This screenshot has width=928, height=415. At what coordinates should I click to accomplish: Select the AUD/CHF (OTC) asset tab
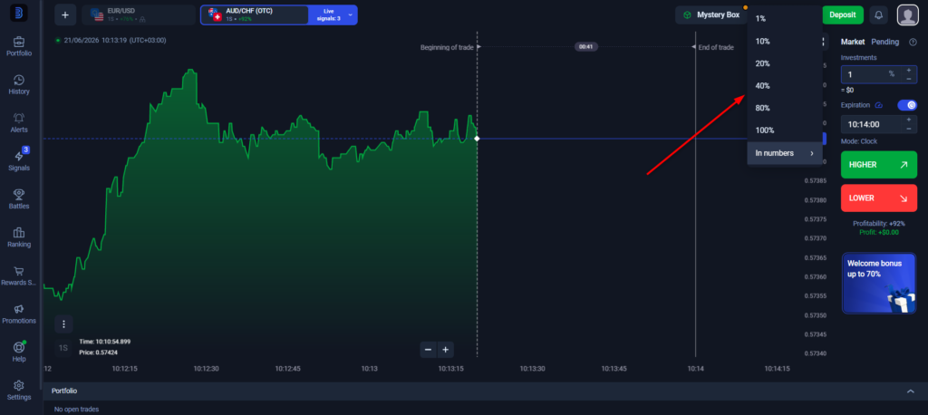tap(255, 14)
